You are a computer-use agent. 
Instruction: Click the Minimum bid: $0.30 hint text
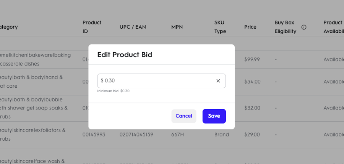[x=114, y=91]
